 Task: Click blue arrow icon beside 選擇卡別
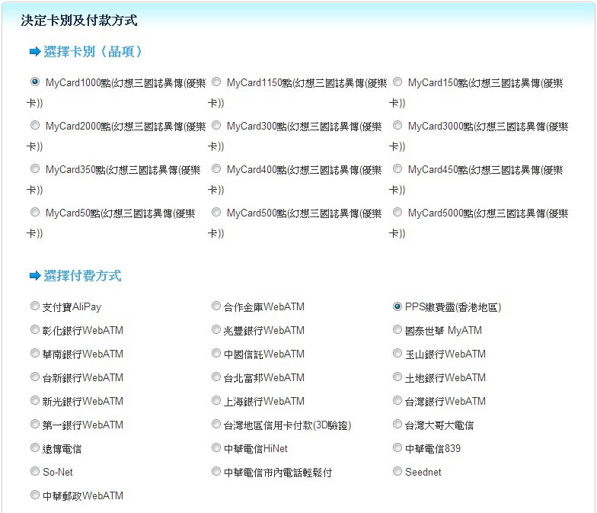point(35,52)
